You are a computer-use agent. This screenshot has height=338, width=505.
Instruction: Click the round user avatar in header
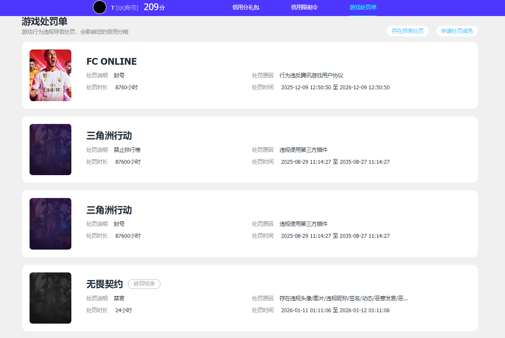[100, 7]
